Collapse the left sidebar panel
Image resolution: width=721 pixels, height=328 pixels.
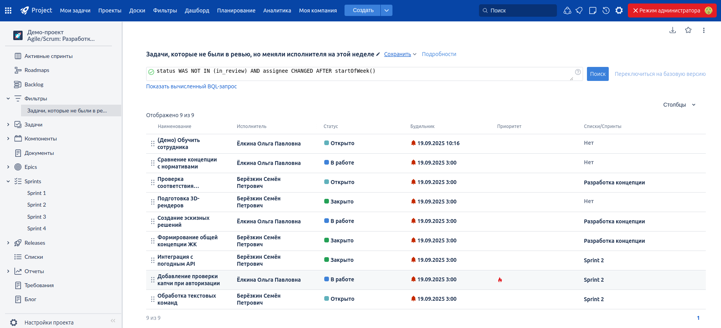pyautogui.click(x=113, y=321)
